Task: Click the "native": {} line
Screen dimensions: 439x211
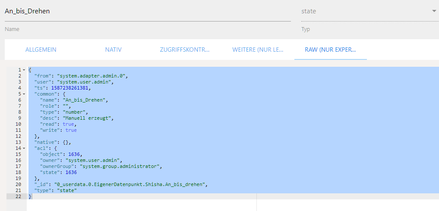Action: coord(53,143)
